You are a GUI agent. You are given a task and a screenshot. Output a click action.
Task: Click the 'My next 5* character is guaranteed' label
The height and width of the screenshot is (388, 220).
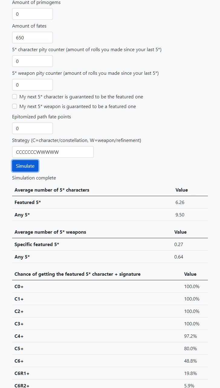81,97
